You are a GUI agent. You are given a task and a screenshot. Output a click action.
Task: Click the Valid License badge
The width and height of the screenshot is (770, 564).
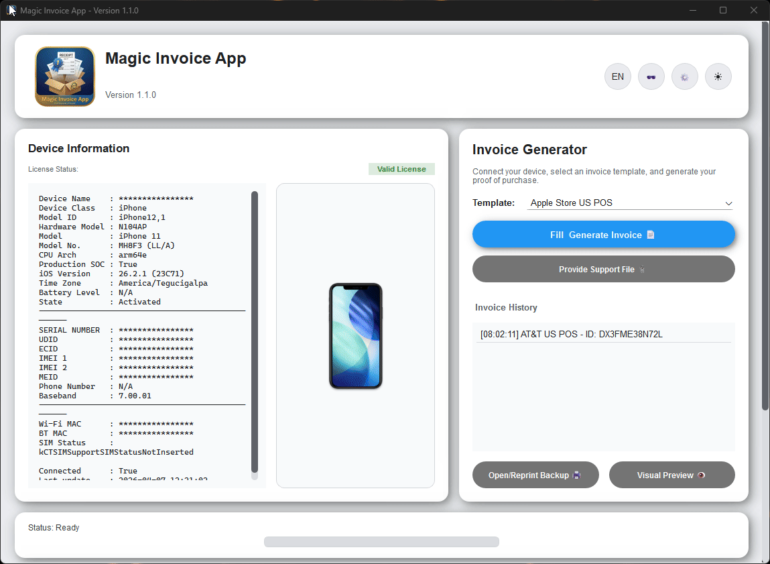pos(401,169)
